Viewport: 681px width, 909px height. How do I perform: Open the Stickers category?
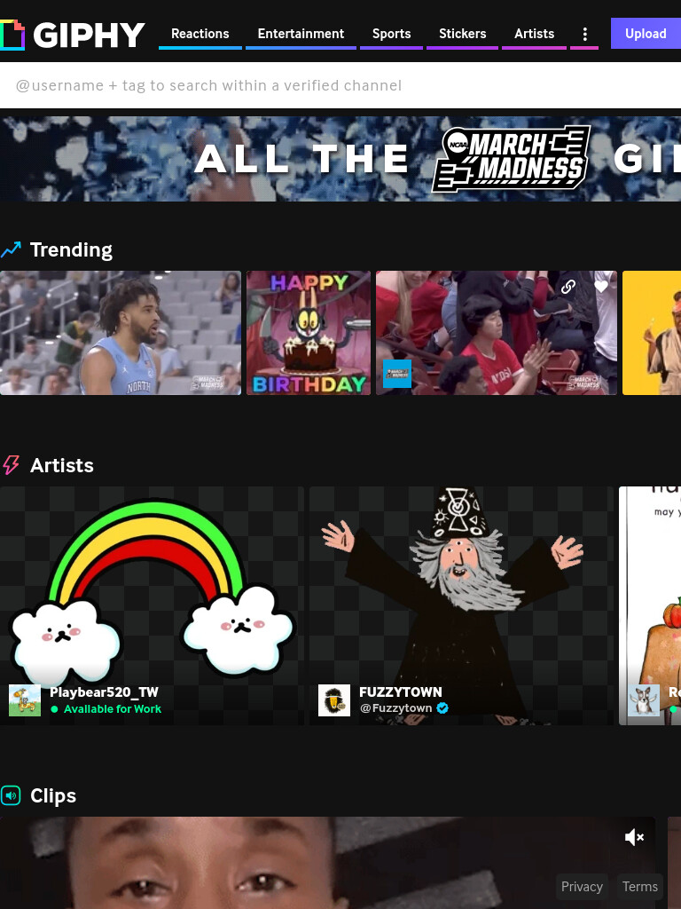tap(462, 35)
